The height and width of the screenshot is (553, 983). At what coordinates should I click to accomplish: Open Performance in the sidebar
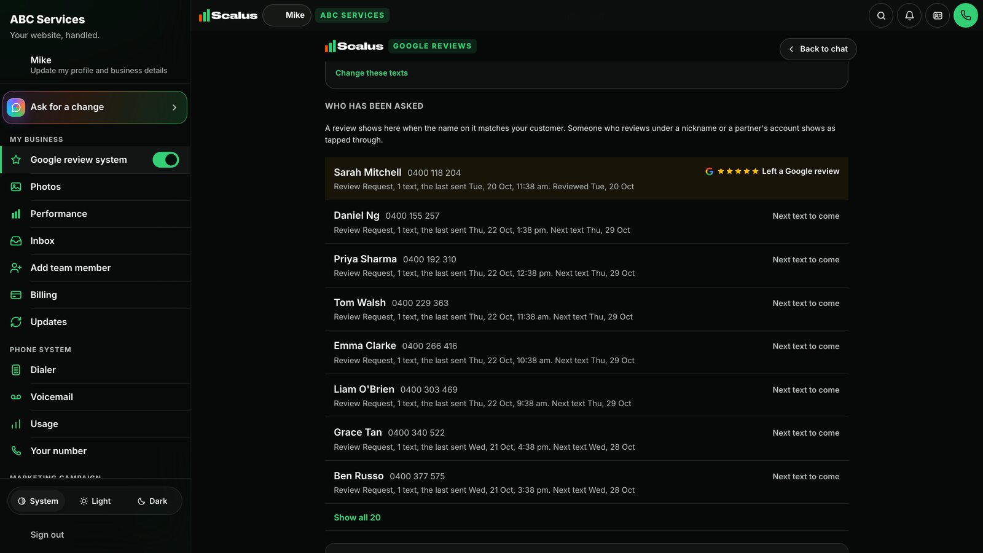pyautogui.click(x=95, y=214)
